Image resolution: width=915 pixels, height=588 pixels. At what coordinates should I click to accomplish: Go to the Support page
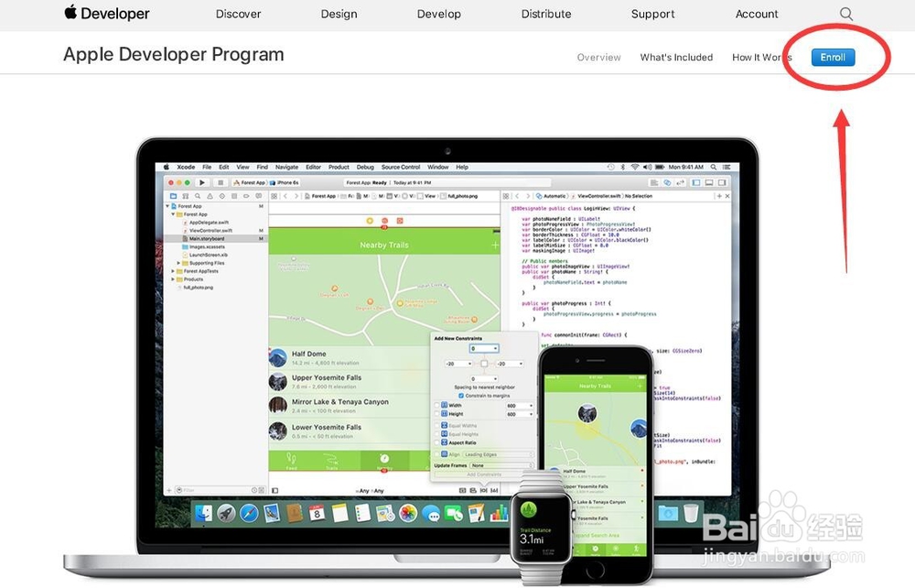[652, 14]
